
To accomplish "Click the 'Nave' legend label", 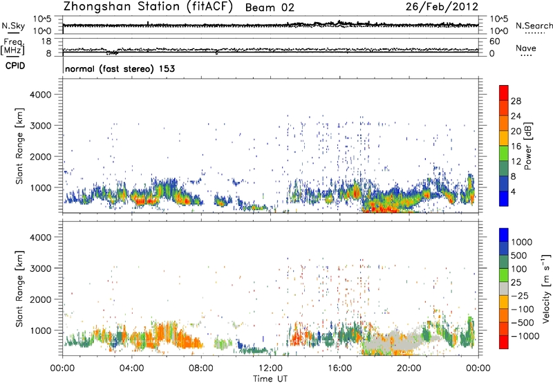I will pyautogui.click(x=526, y=48).
